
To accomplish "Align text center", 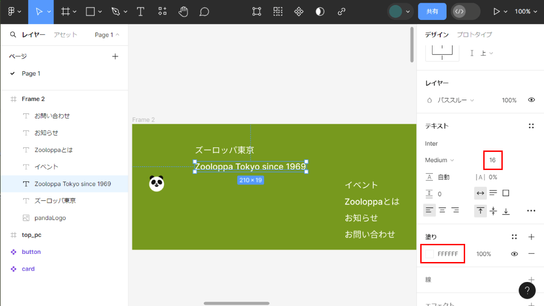I will coord(442,210).
